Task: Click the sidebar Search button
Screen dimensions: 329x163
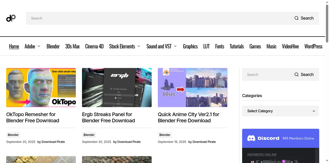Action: tap(304, 75)
